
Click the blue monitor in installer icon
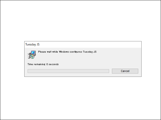(x=33, y=53)
